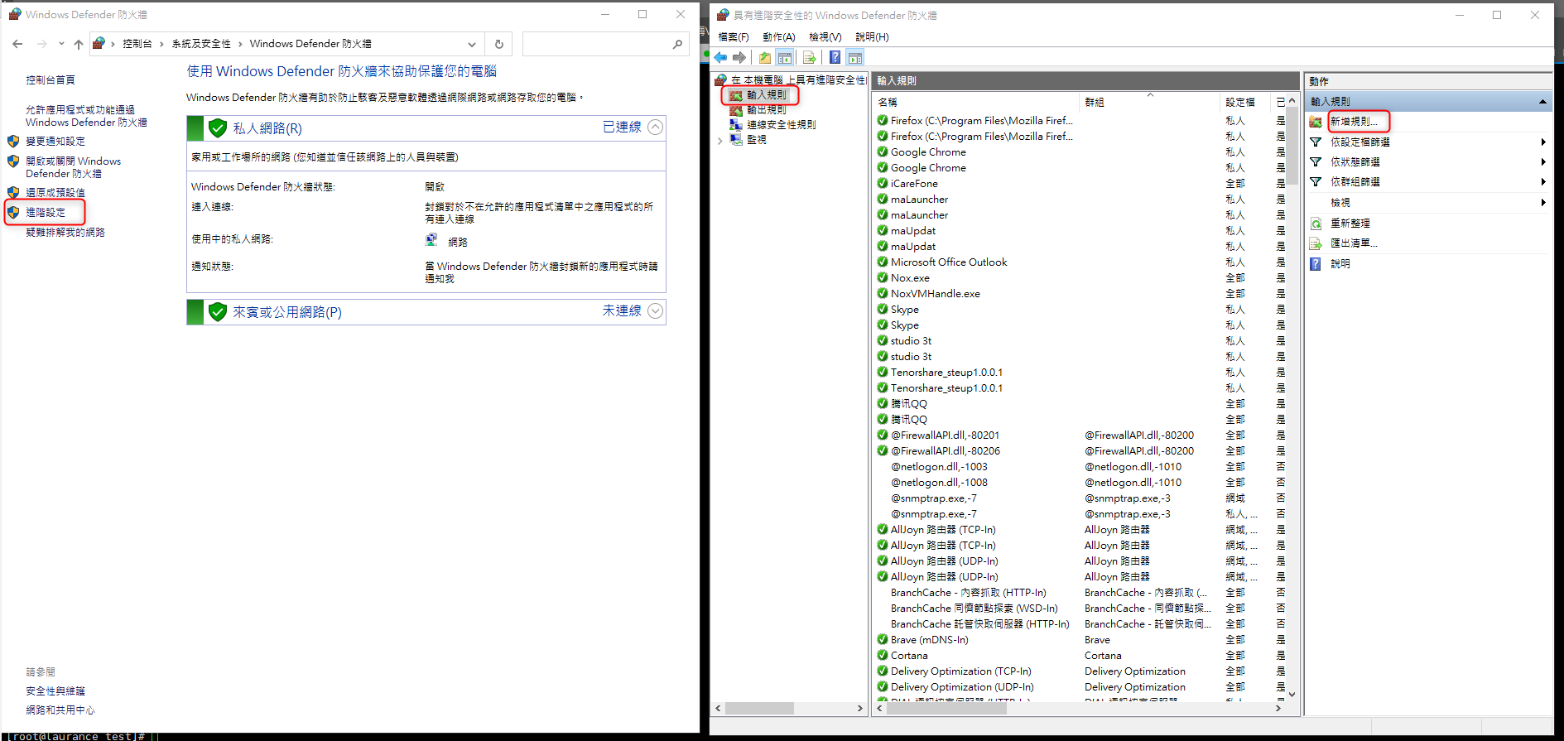1564x741 pixels.
Task: Toggle Show/Hide Action Pane toolbar icon
Action: pos(855,57)
